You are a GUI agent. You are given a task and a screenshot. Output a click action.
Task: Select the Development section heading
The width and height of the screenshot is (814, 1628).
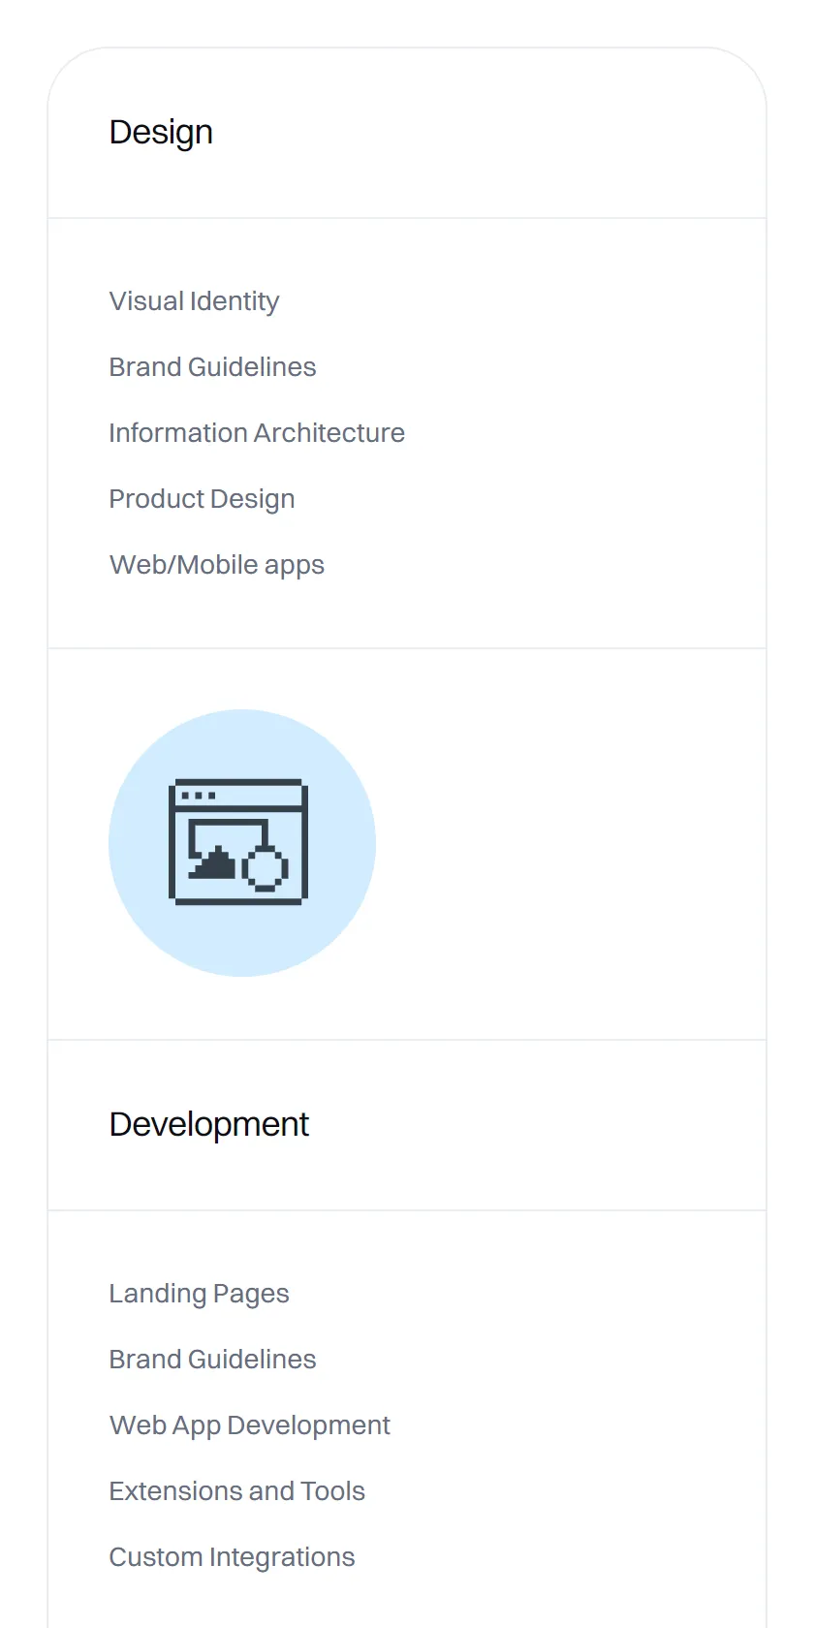click(x=209, y=1124)
